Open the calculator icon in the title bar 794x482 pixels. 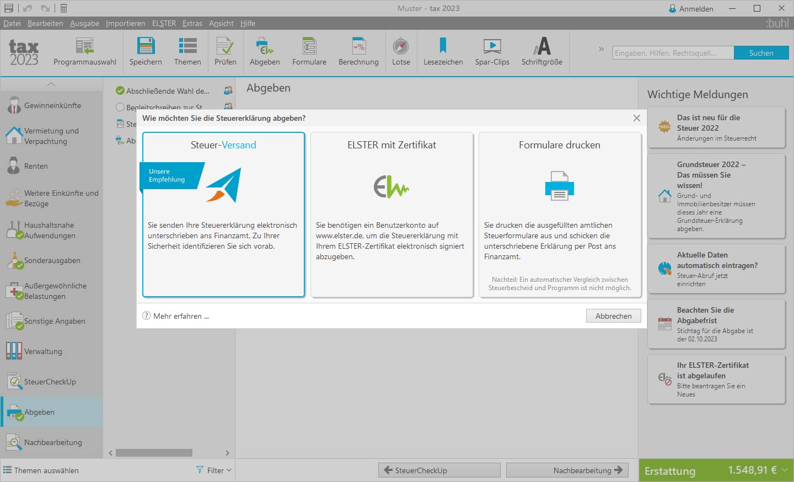click(x=63, y=8)
